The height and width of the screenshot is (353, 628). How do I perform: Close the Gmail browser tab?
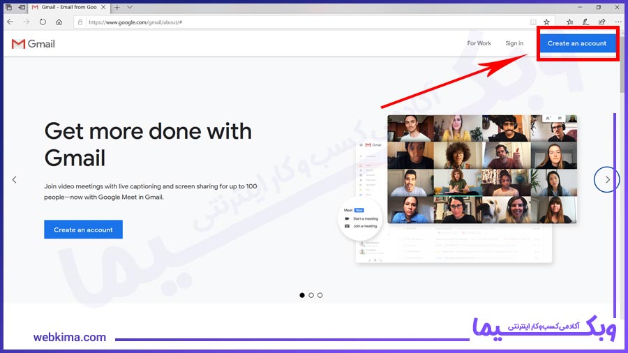(103, 7)
